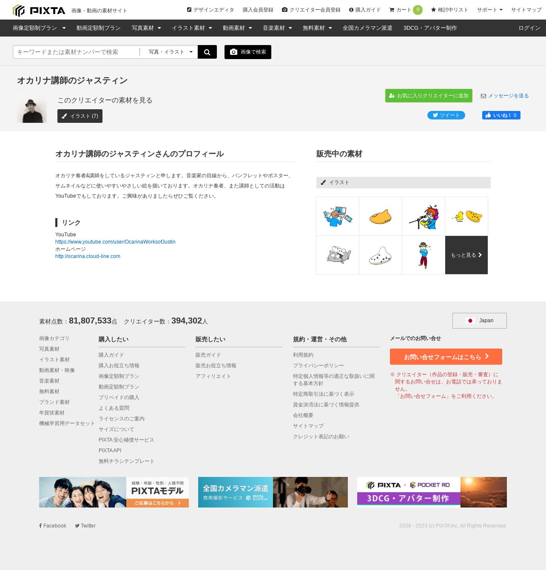546x570 pixels.
Task: Open footer クレジット表記のお願い link
Action: point(321,437)
